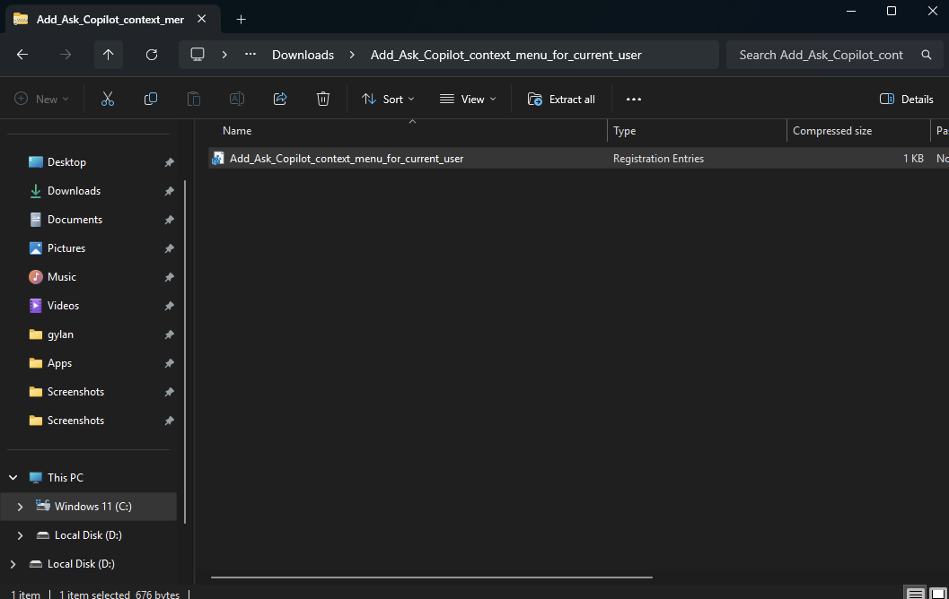Open the New dropdown menu
949x599 pixels.
click(x=41, y=100)
